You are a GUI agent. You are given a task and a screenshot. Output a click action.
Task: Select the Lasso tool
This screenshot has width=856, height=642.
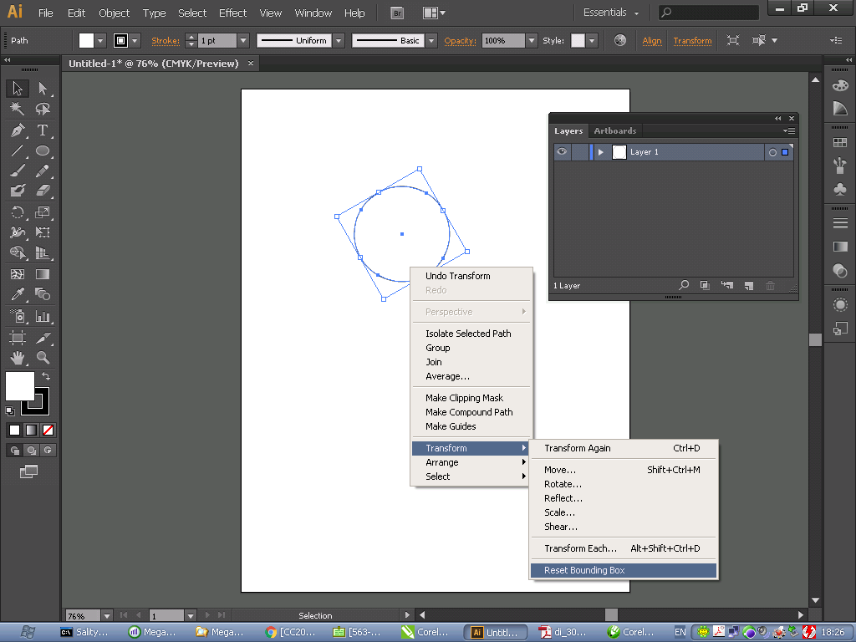click(43, 110)
